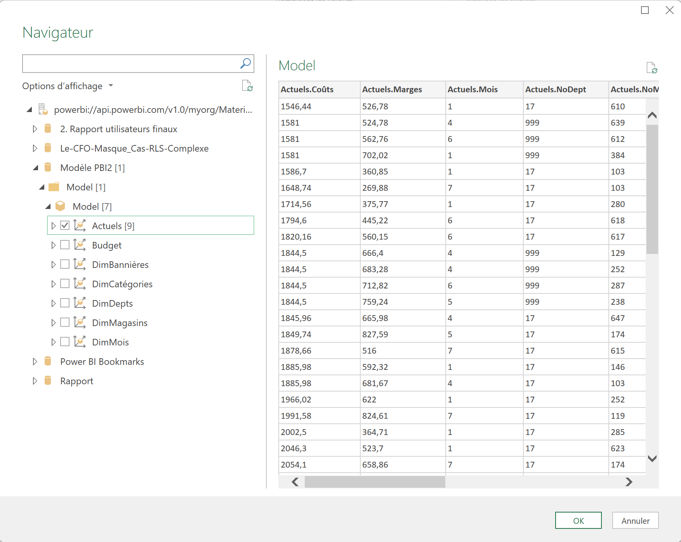Screen dimensions: 681x542
Task: Click the DimBannières table icon
Action: coord(80,264)
